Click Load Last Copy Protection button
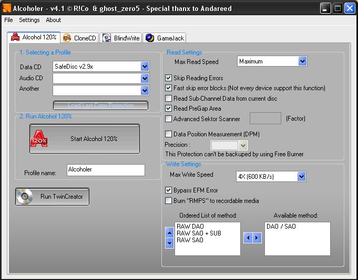Viewport: 358px width, 280px height. pos(101,105)
